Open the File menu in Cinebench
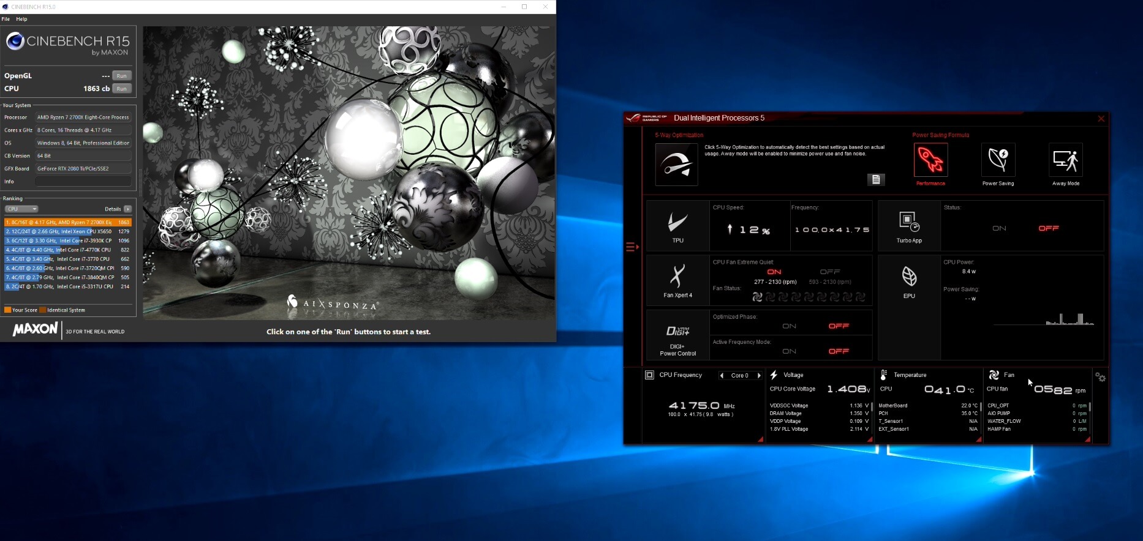The image size is (1143, 541). click(x=6, y=19)
